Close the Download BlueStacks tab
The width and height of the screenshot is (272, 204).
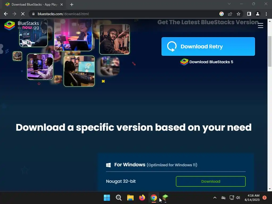pyautogui.click(x=62, y=5)
